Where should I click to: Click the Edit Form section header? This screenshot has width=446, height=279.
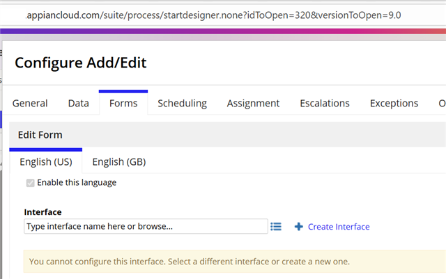pyautogui.click(x=40, y=134)
